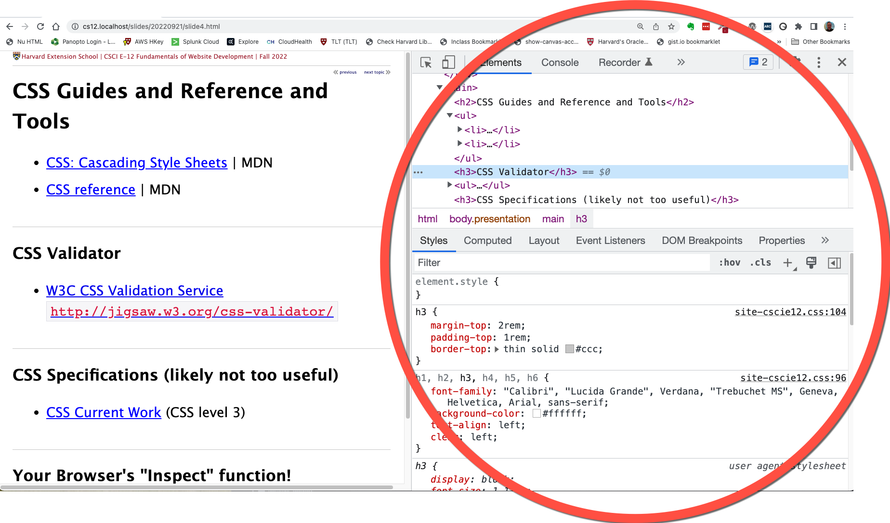
Task: Toggle the computed styles sidebar pane
Action: pyautogui.click(x=835, y=263)
